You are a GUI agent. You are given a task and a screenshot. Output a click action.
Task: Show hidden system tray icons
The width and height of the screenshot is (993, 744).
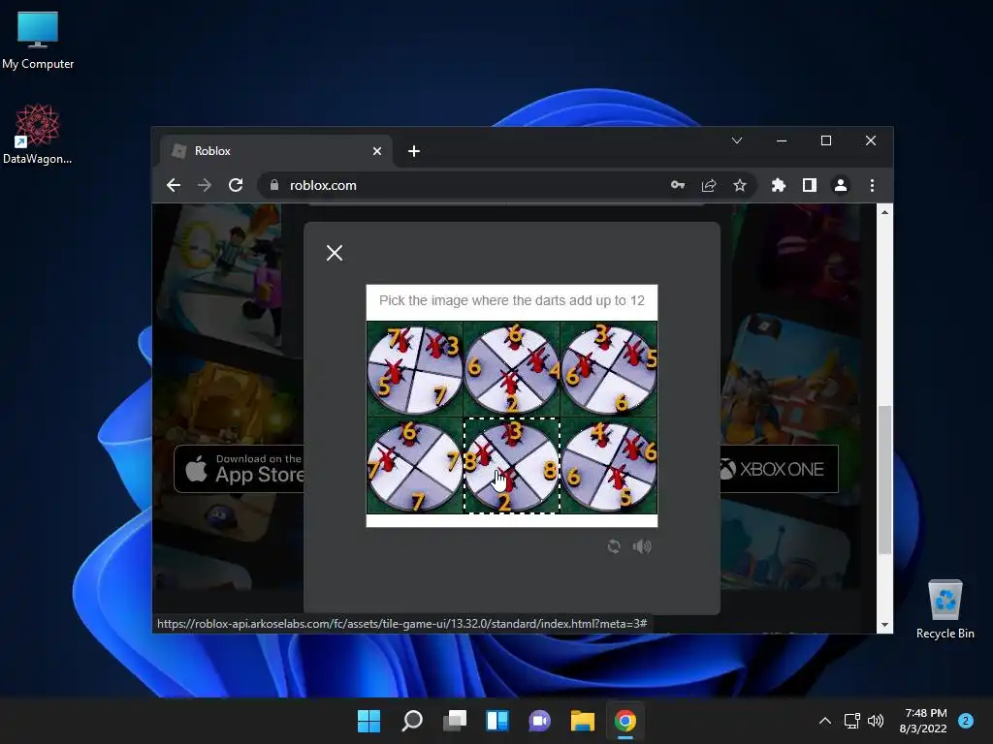(824, 721)
